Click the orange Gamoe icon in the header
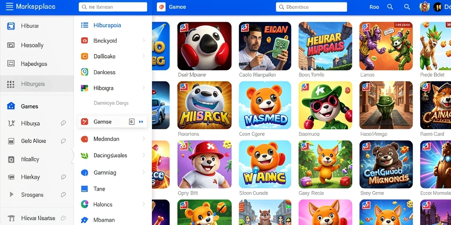 [161, 7]
